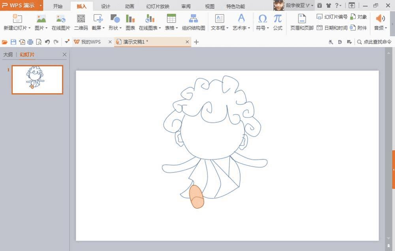Redo the action with the redo arrow

point(56,42)
